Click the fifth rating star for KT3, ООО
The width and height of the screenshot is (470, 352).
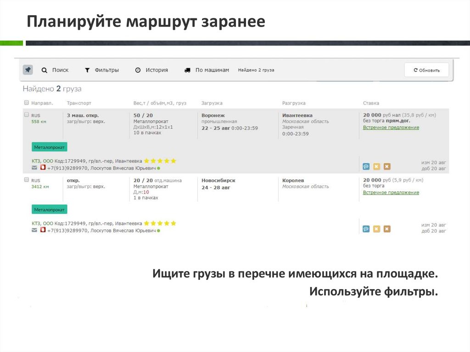(173, 161)
